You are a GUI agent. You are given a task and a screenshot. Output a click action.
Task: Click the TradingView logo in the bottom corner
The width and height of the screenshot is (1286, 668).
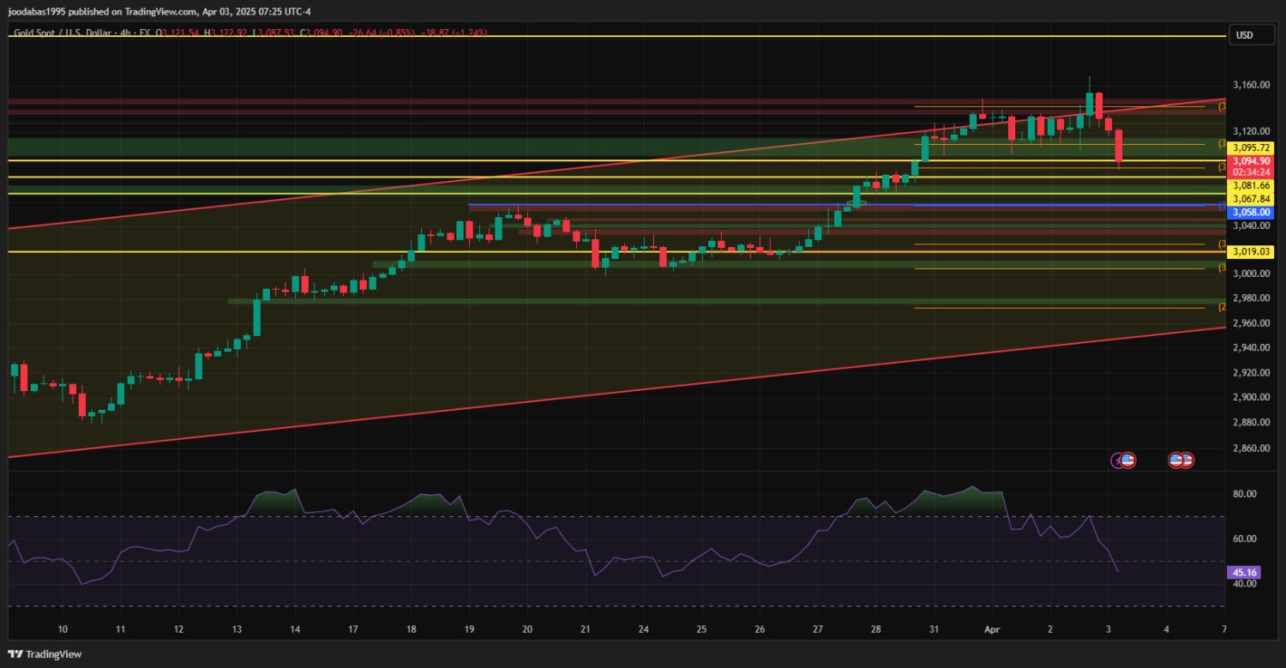[44, 653]
